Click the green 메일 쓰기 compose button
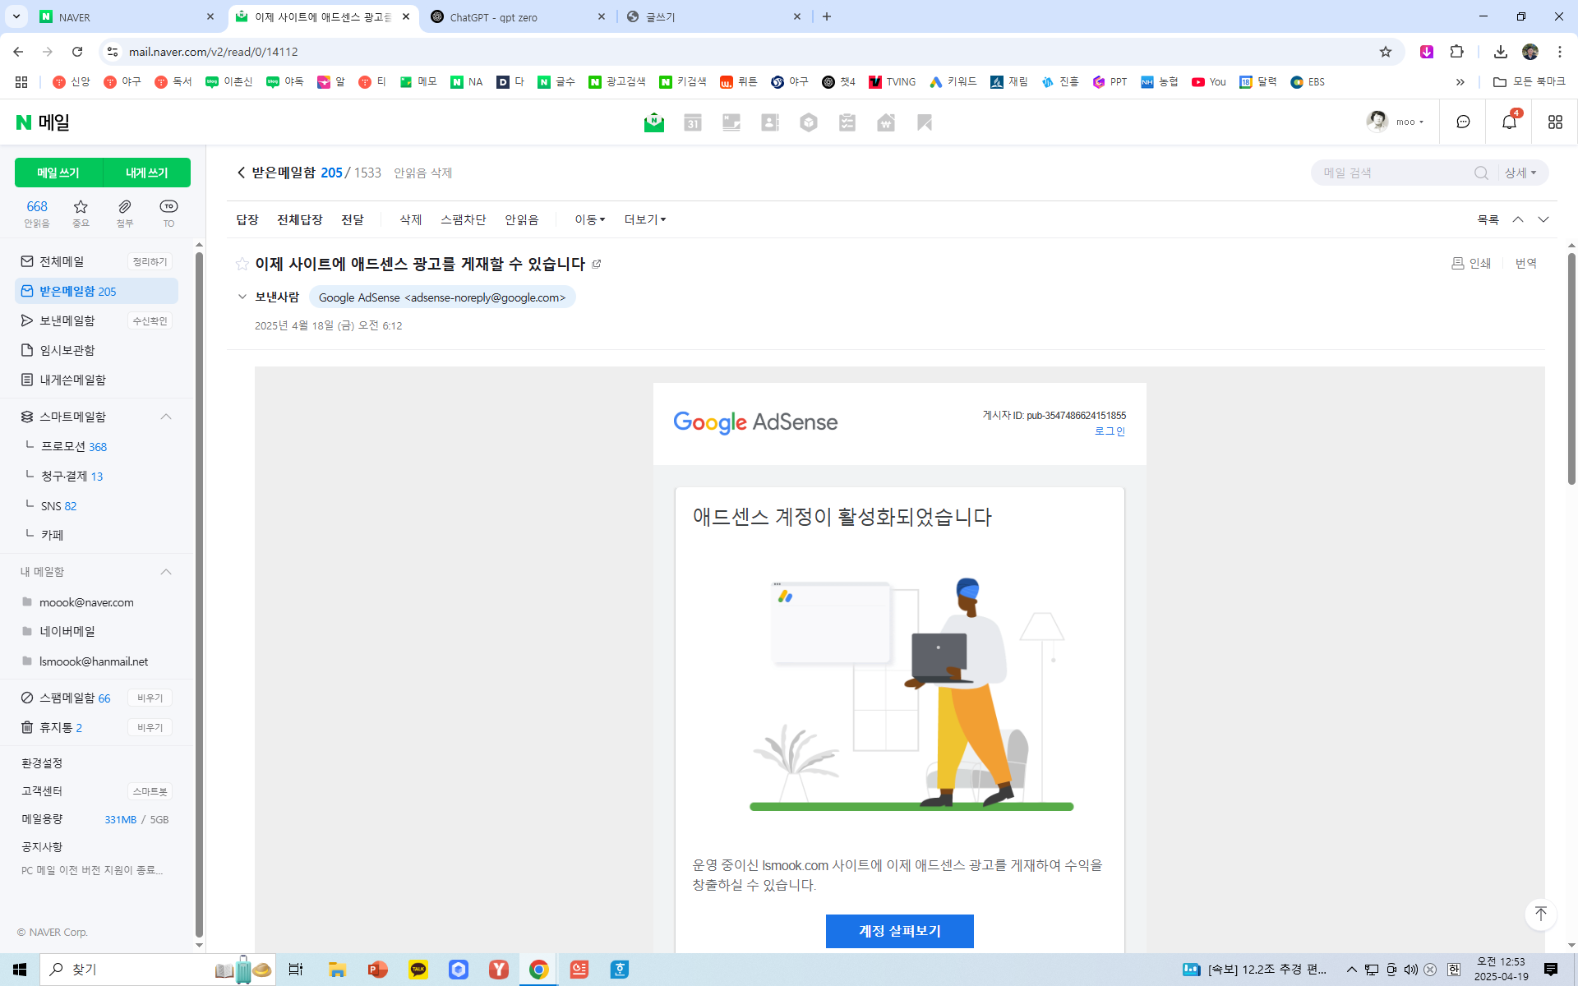This screenshot has height=986, width=1578. (x=58, y=173)
